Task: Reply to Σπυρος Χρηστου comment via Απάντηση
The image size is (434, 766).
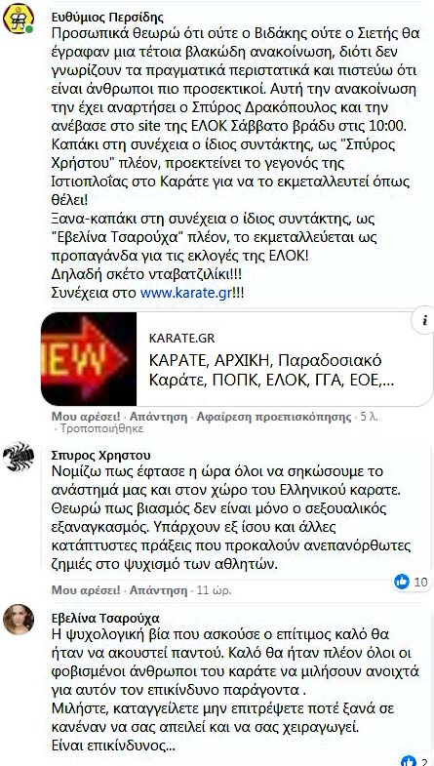Action: coord(158,590)
